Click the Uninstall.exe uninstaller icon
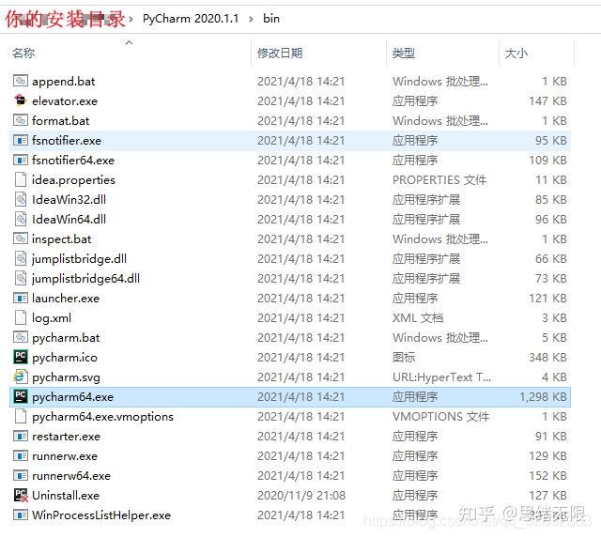Screen dimensions: 601x538 coord(21,496)
